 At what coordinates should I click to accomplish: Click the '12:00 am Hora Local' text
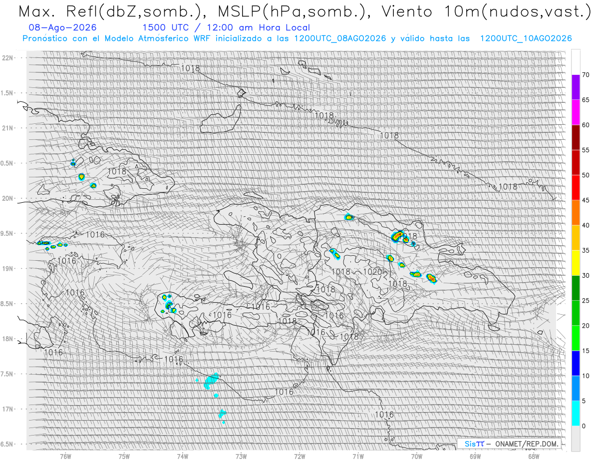(258, 27)
